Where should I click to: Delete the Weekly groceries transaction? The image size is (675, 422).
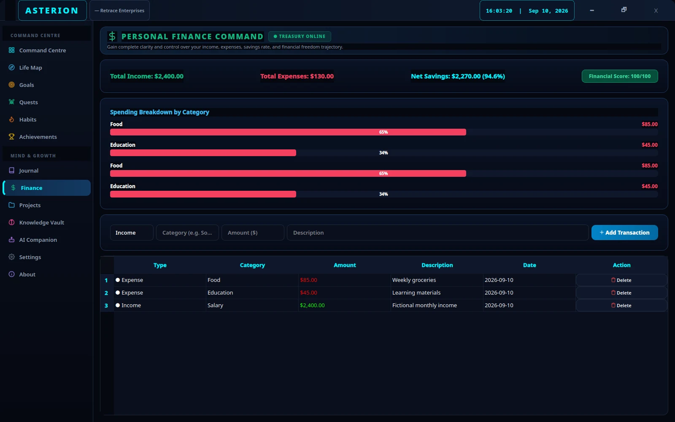(621, 280)
